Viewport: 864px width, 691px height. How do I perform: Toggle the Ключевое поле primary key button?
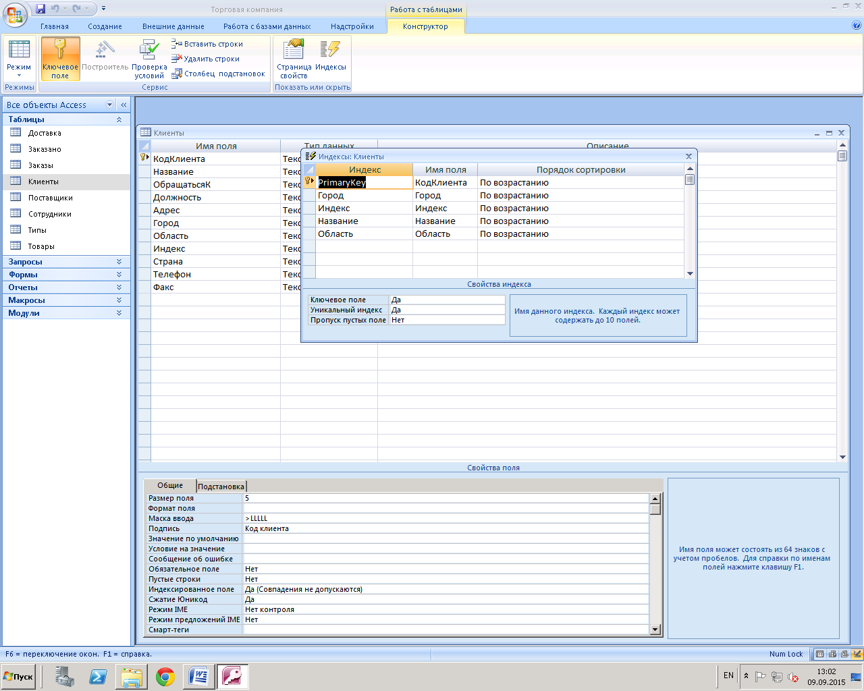[x=60, y=59]
